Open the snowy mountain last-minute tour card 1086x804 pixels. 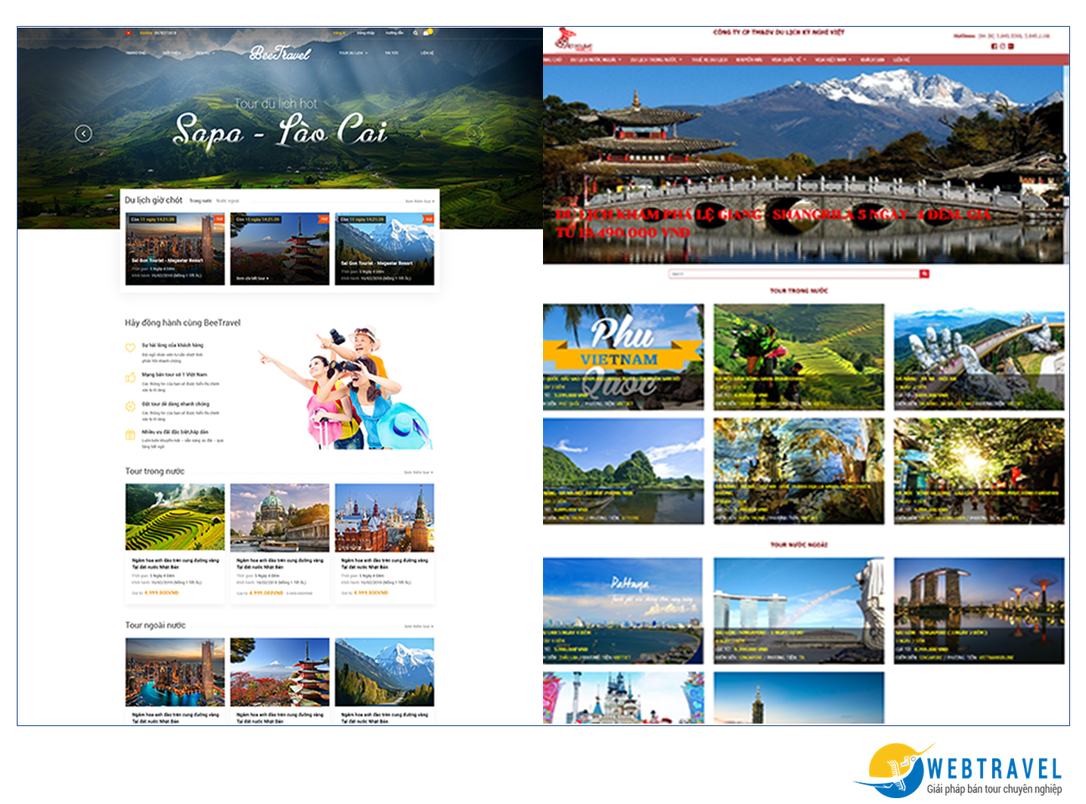point(385,249)
